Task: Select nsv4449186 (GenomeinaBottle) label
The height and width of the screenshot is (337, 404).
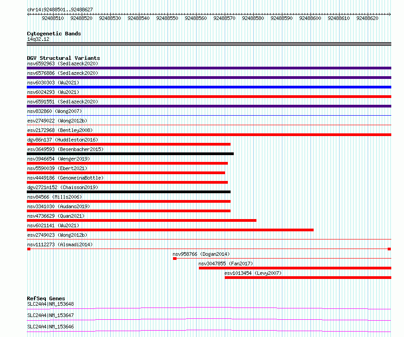Action: (x=65, y=178)
